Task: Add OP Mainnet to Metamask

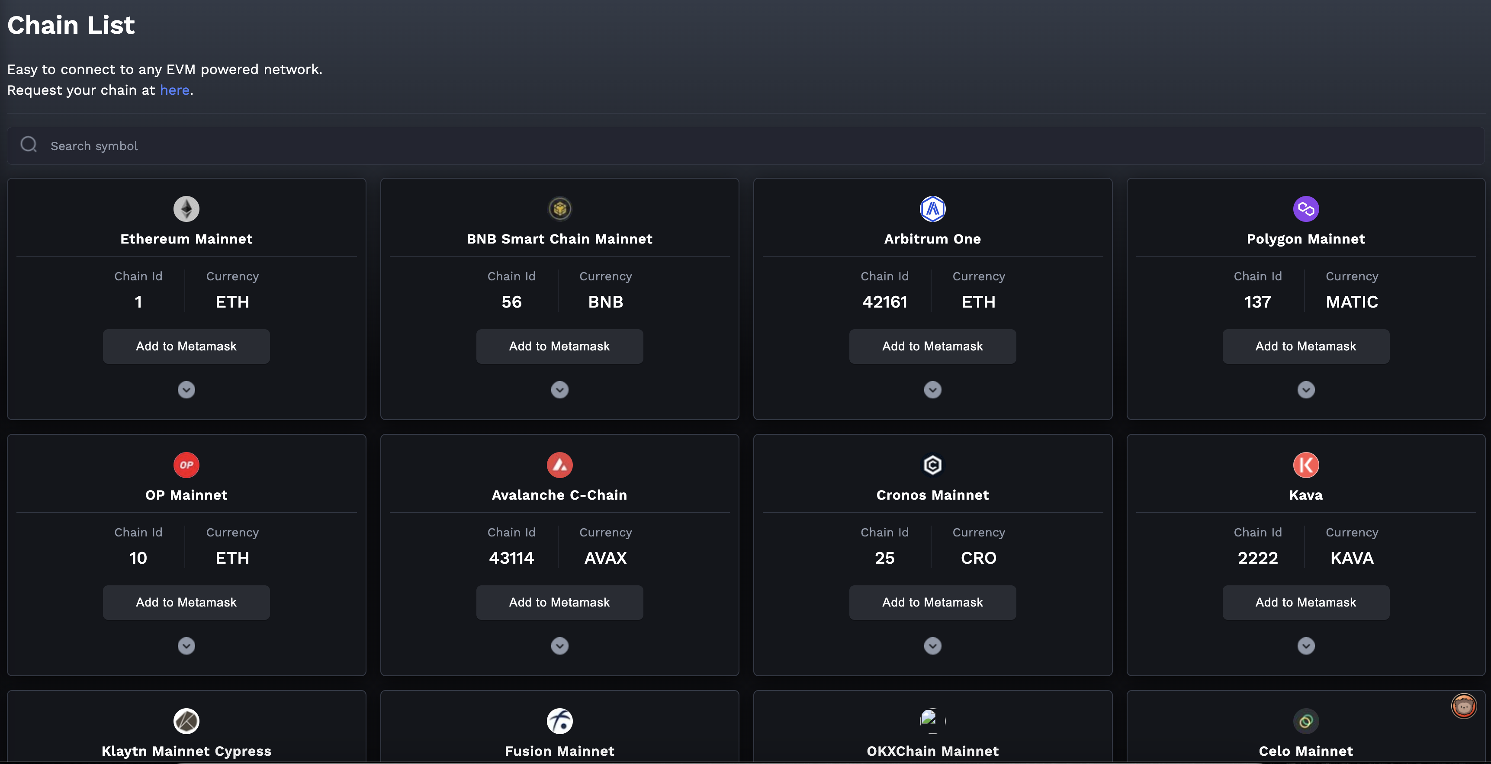Action: (x=186, y=602)
